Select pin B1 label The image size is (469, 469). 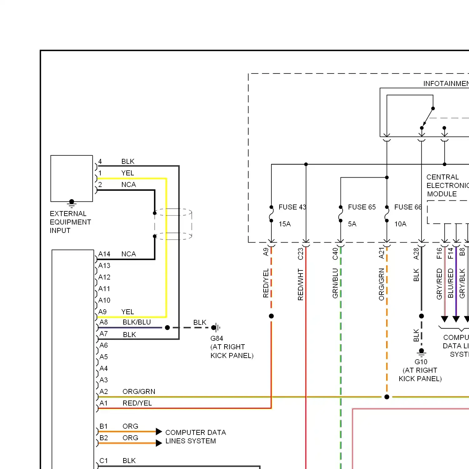103,426
